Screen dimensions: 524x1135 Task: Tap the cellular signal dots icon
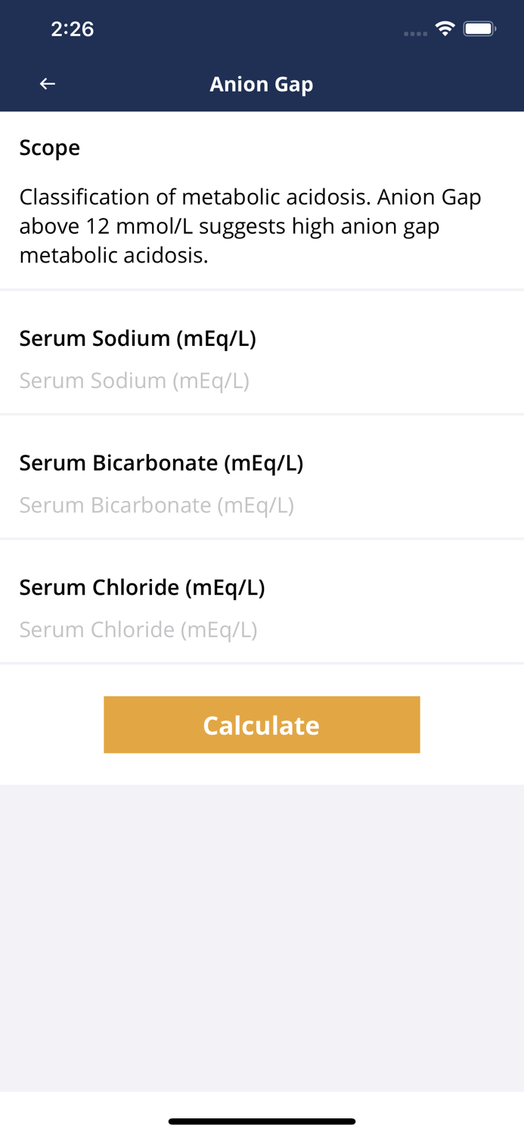coord(415,33)
